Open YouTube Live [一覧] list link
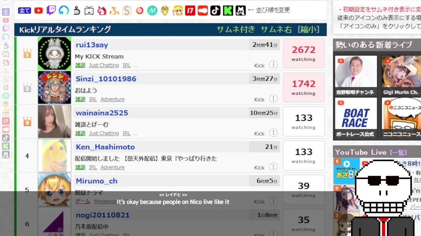The image size is (421, 236). pos(398,152)
